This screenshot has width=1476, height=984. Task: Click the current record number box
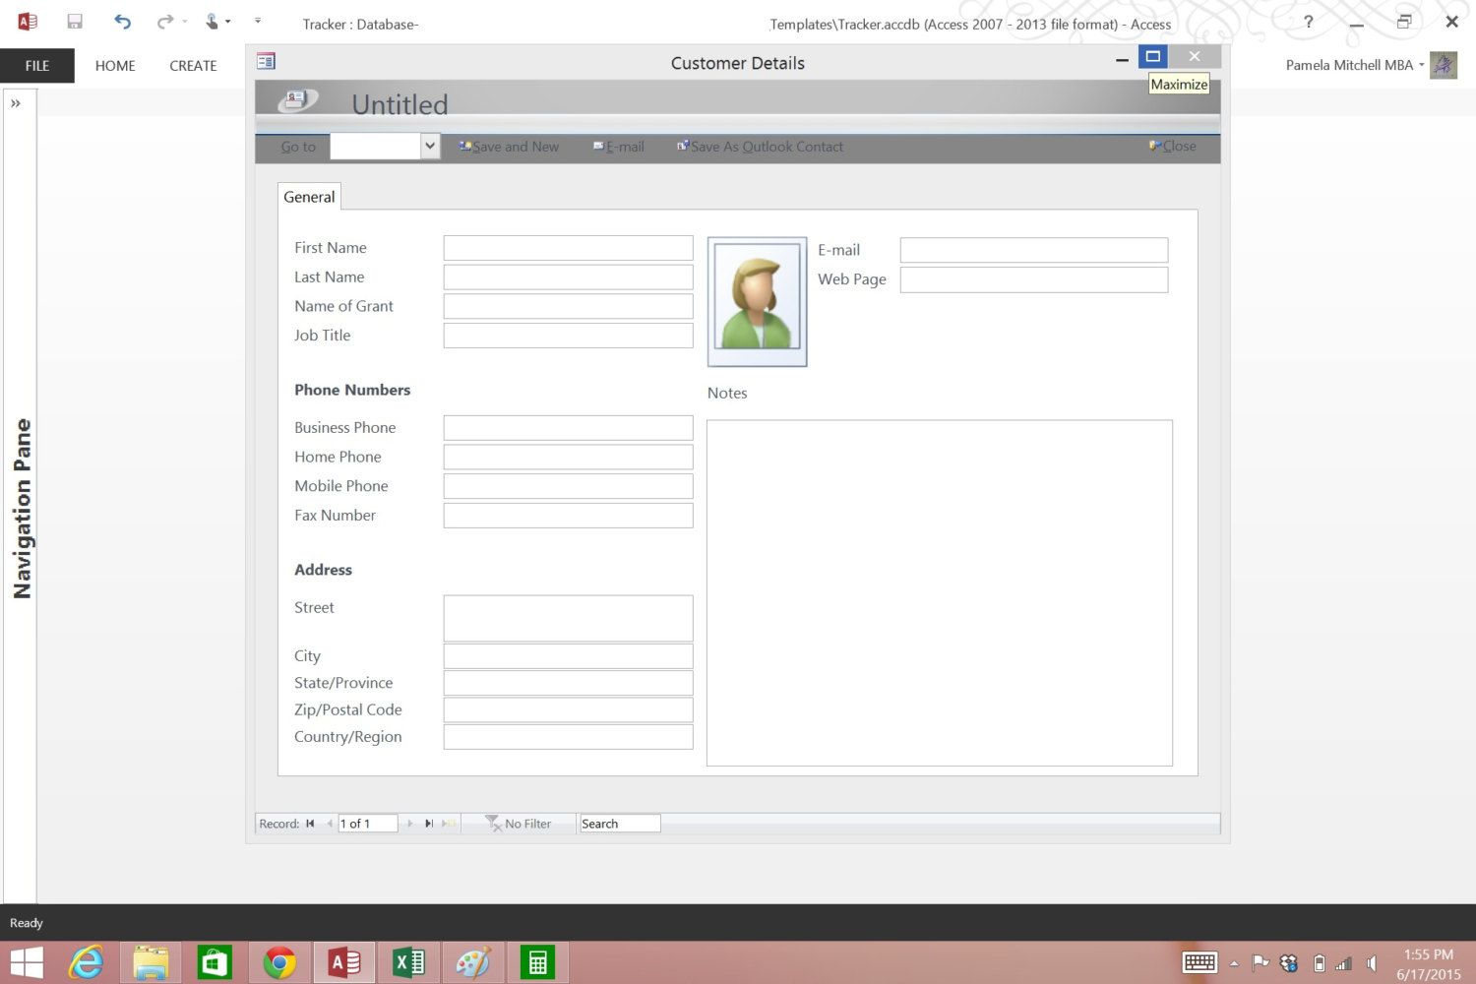click(367, 824)
